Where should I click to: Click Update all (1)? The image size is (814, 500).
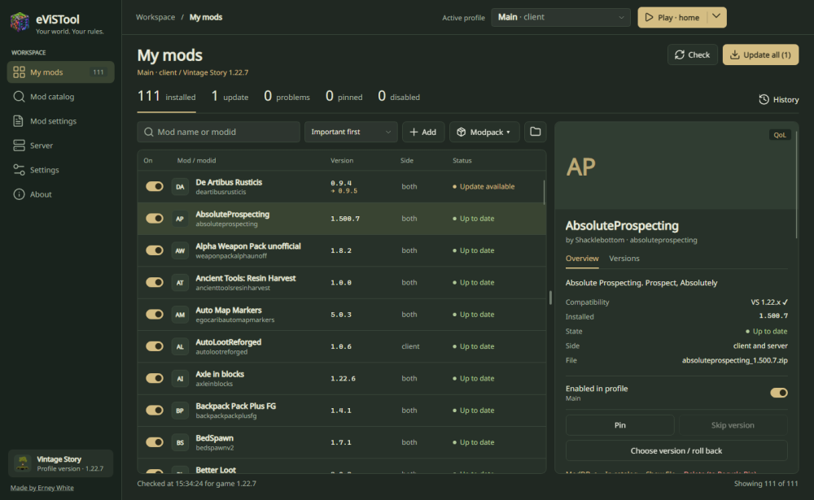pyautogui.click(x=760, y=54)
